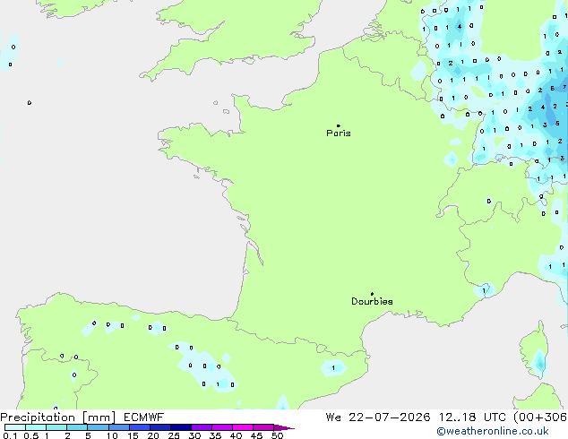568x439 pixels.
Task: Click the '20' legend scale value
Action: [153, 435]
